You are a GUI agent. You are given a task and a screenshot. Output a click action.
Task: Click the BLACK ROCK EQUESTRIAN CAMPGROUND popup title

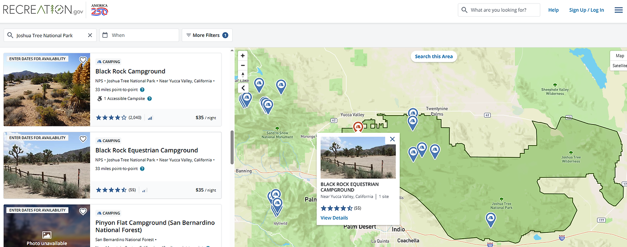click(x=350, y=187)
